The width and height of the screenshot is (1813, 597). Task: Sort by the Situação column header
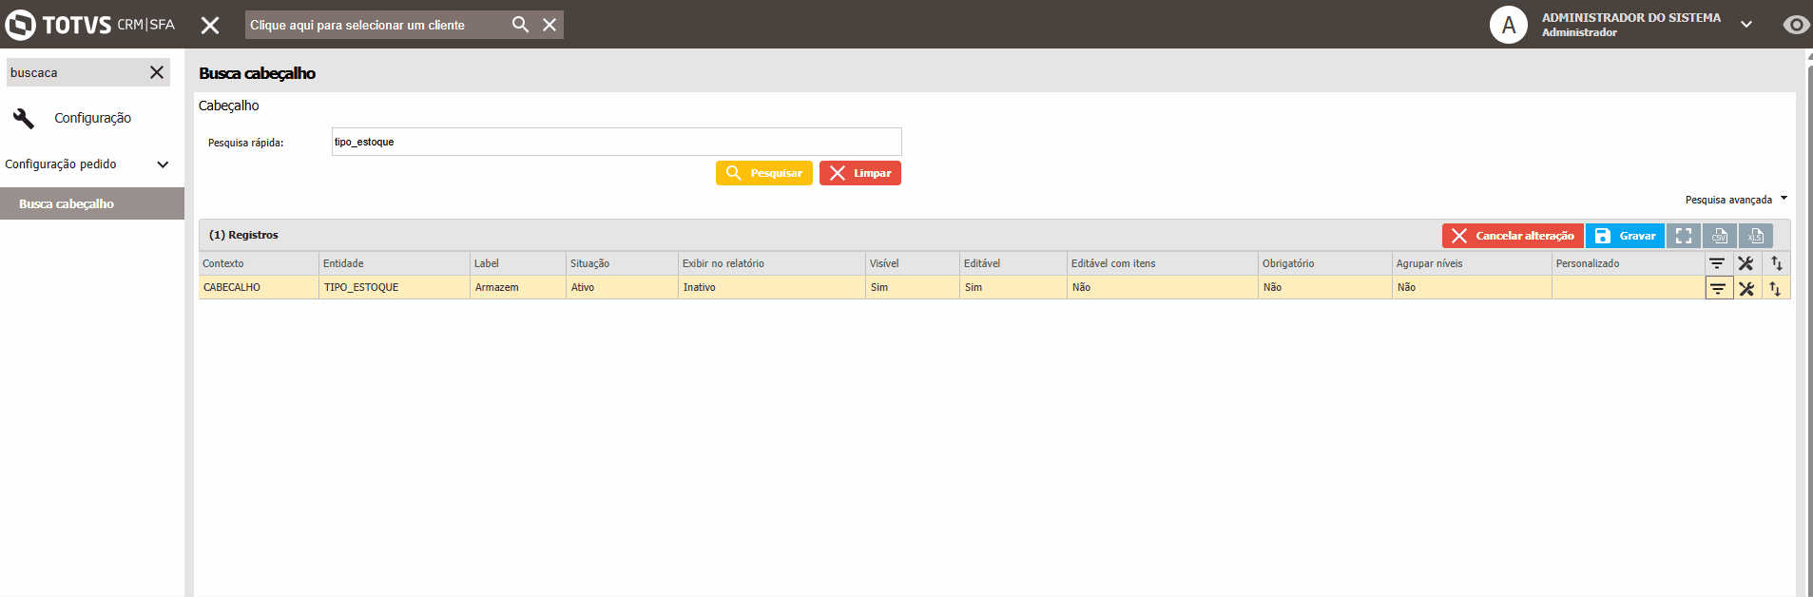(622, 263)
